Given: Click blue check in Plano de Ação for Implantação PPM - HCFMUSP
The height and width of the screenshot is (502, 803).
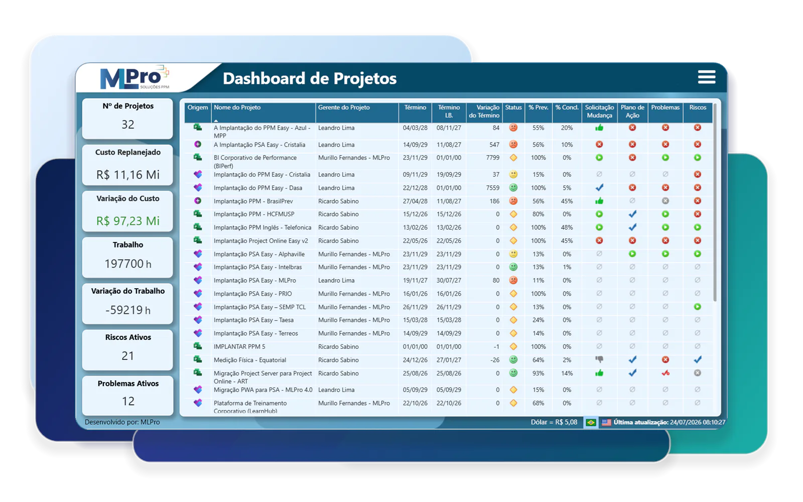Looking at the screenshot, I should (x=632, y=214).
